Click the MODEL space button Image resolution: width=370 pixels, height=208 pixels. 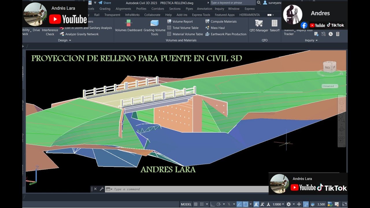pos(186,204)
